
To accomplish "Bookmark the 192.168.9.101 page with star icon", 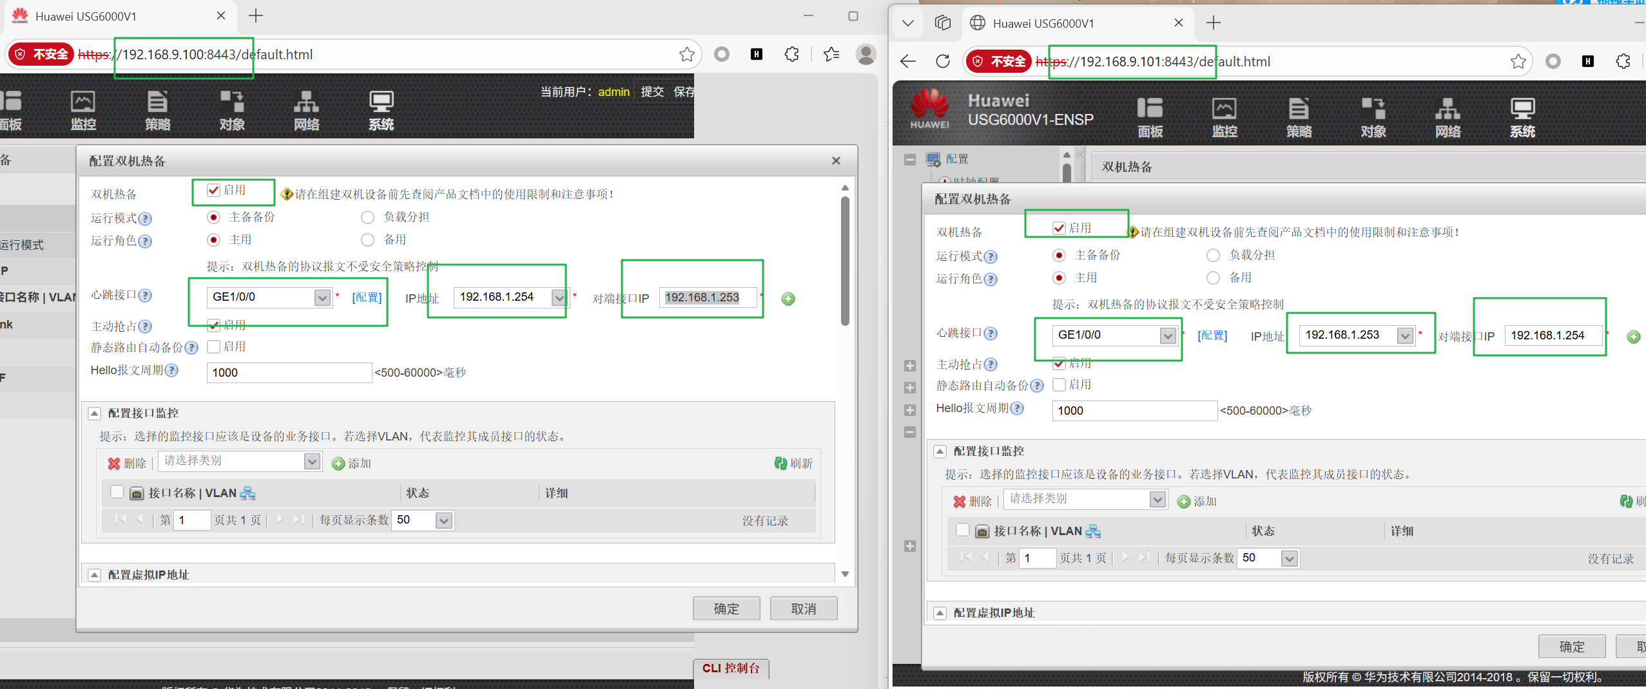I will click(1518, 62).
